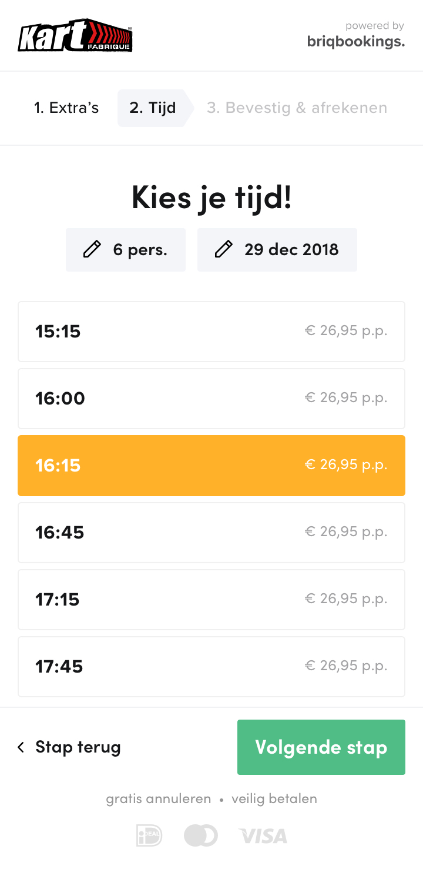This screenshot has width=423, height=876.
Task: Click the back chevron arrow icon
Action: point(21,747)
